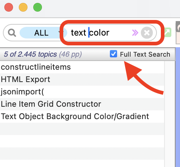
Task: Click the green zoom window button
Action: tap(38, 7)
